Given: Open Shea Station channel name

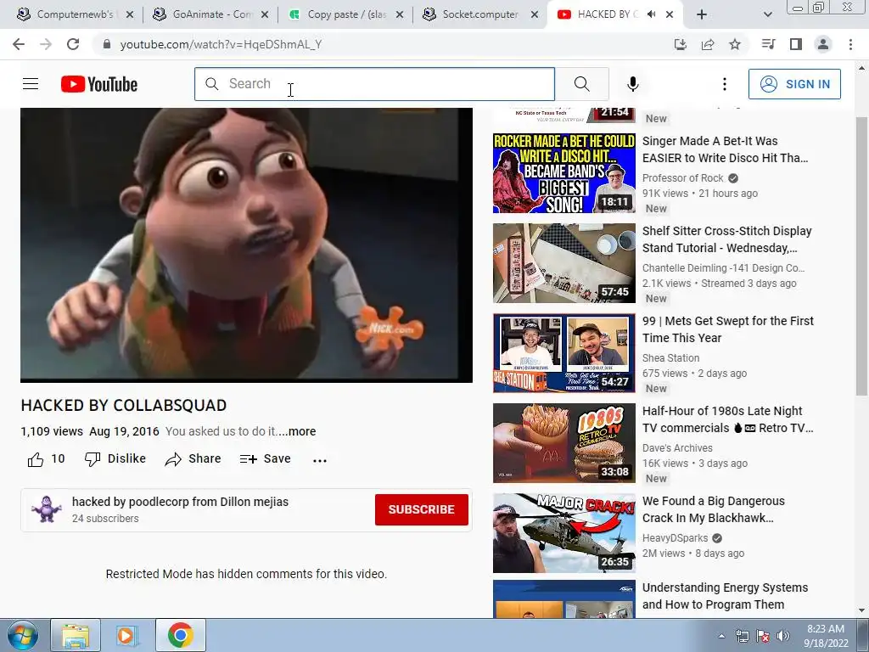Looking at the screenshot, I should click(670, 358).
